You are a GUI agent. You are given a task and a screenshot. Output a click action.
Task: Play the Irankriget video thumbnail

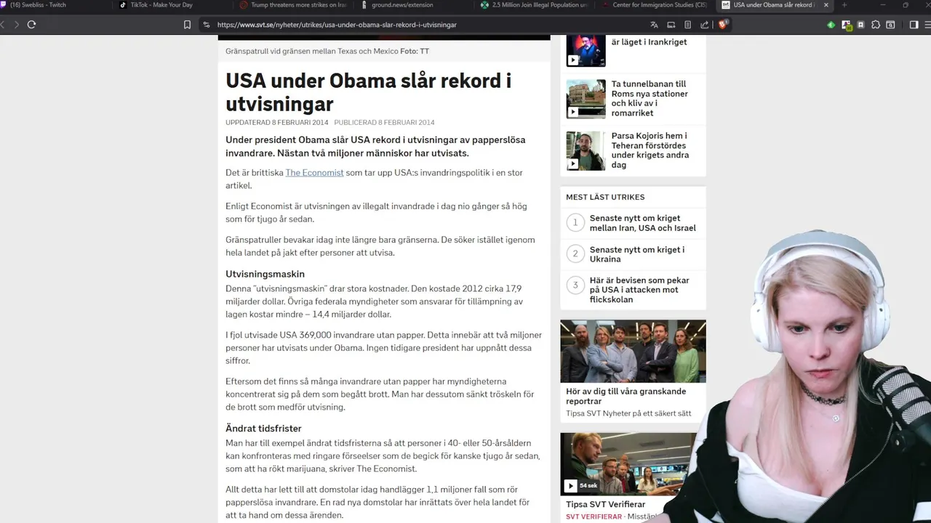(x=586, y=50)
